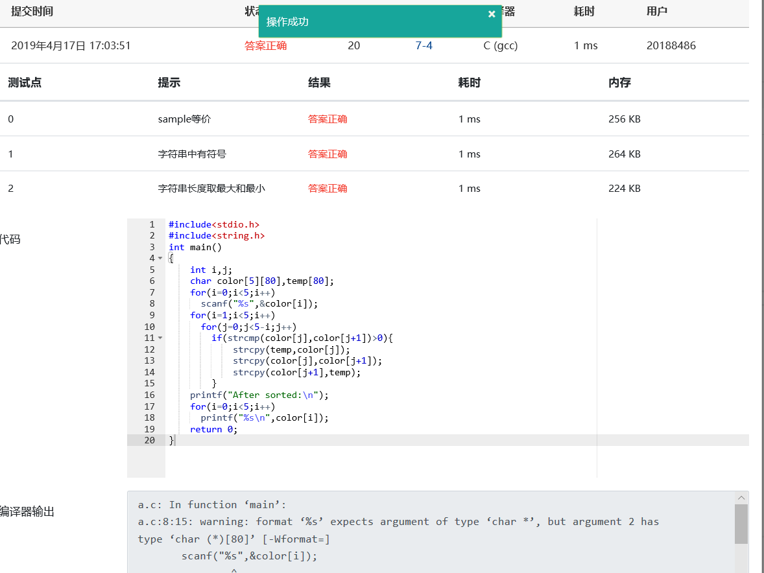Click the compiler output scroll-up arrow
The height and width of the screenshot is (573, 764).
[741, 498]
